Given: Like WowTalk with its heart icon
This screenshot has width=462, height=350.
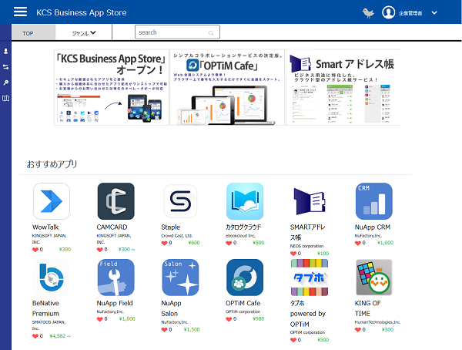Looking at the screenshot, I should tap(35, 250).
